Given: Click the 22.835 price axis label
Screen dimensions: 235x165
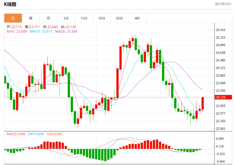Looking at the screenshot, I should click(221, 106).
